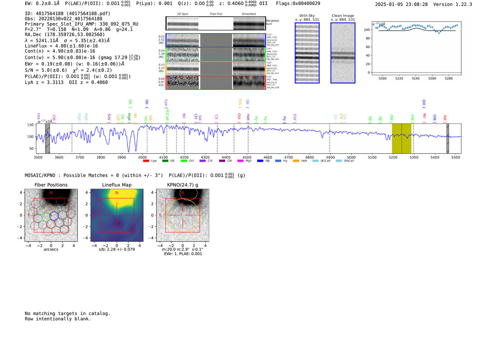Click the blue Hγ line marker label
Image resolution: width=497 pixels, height=338 pixels.
click(x=284, y=120)
